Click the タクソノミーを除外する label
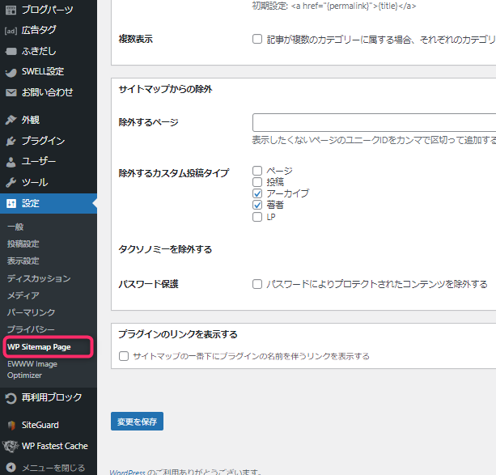Screen dimensions: 496x475 tap(165, 249)
